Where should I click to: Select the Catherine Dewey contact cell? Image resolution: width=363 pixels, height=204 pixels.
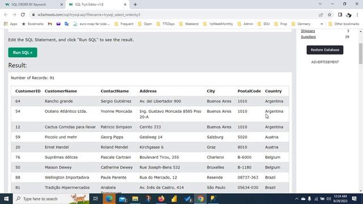click(117, 168)
